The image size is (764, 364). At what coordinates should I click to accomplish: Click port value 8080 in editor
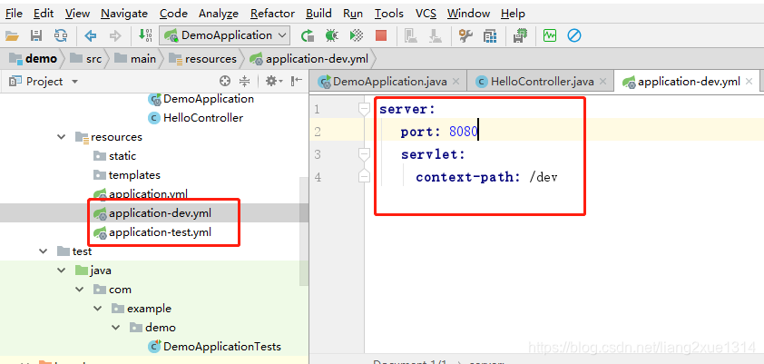[x=463, y=132]
